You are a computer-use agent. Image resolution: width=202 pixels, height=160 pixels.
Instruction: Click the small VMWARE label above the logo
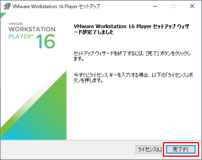16,24
